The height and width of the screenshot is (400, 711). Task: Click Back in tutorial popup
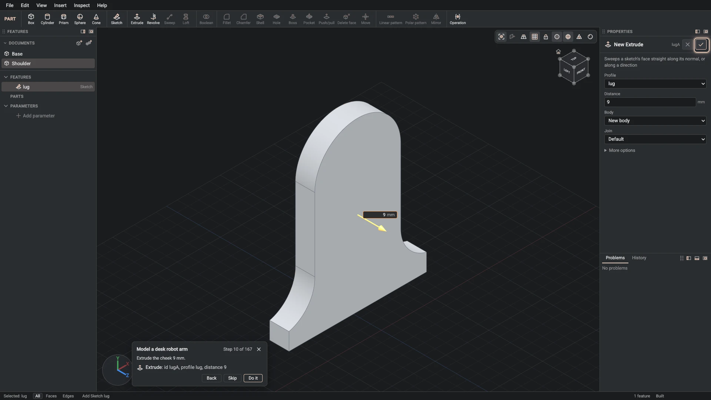pyautogui.click(x=211, y=378)
